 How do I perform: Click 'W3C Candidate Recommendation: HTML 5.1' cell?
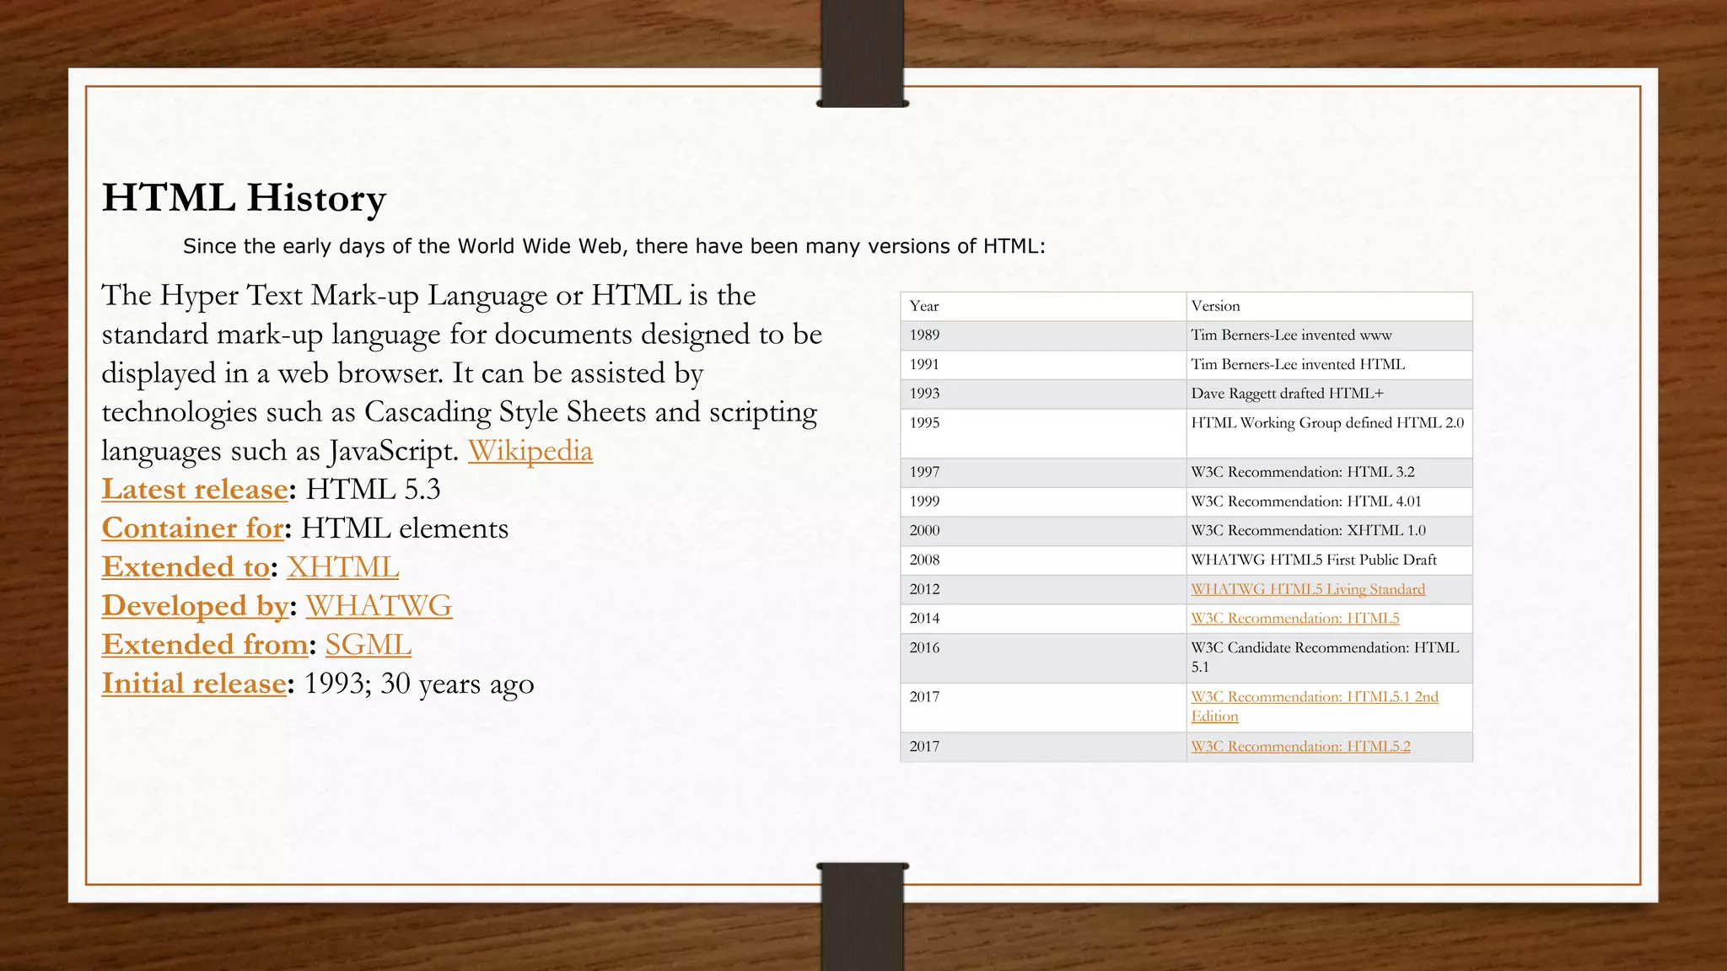pos(1329,658)
